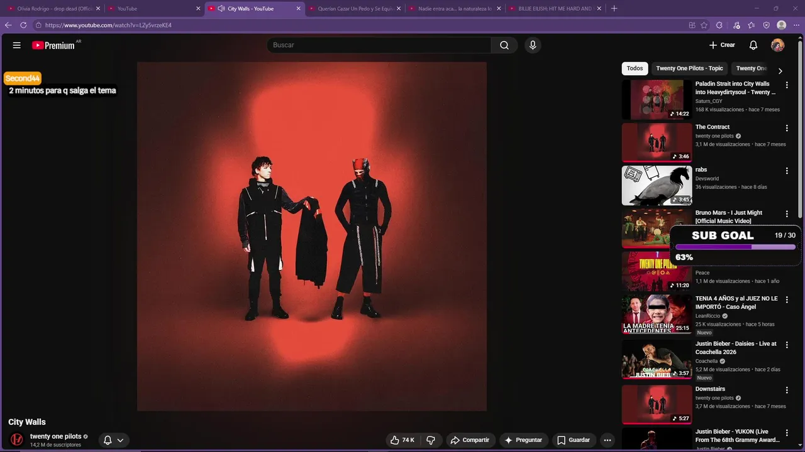
Task: Toggle notification bell for twenty one pilots
Action: (108, 440)
